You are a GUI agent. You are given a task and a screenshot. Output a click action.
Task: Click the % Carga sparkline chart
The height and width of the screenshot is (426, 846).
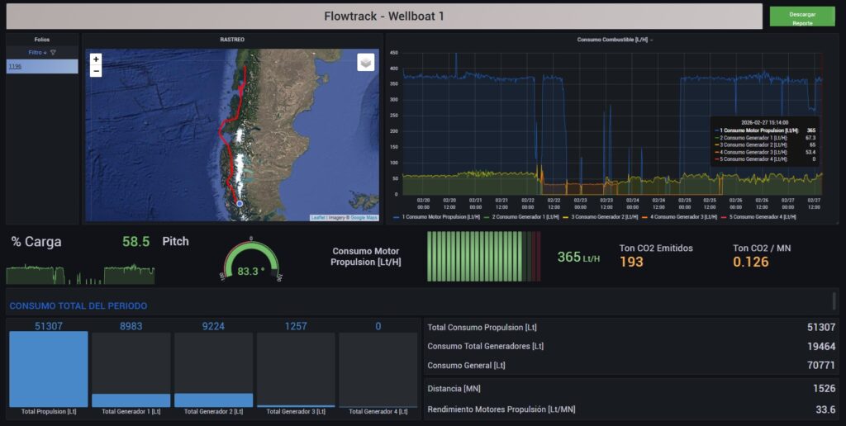pos(80,273)
